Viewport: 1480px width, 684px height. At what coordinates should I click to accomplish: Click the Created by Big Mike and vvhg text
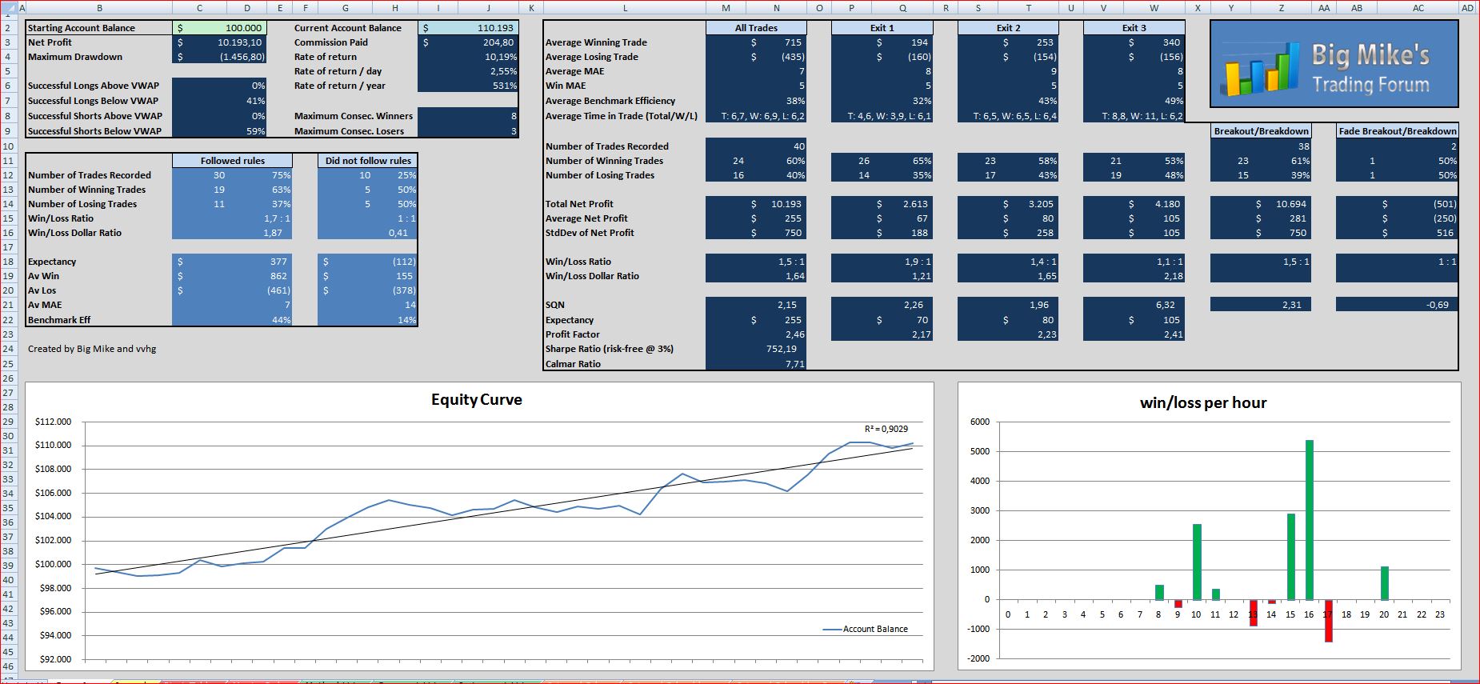pyautogui.click(x=92, y=349)
